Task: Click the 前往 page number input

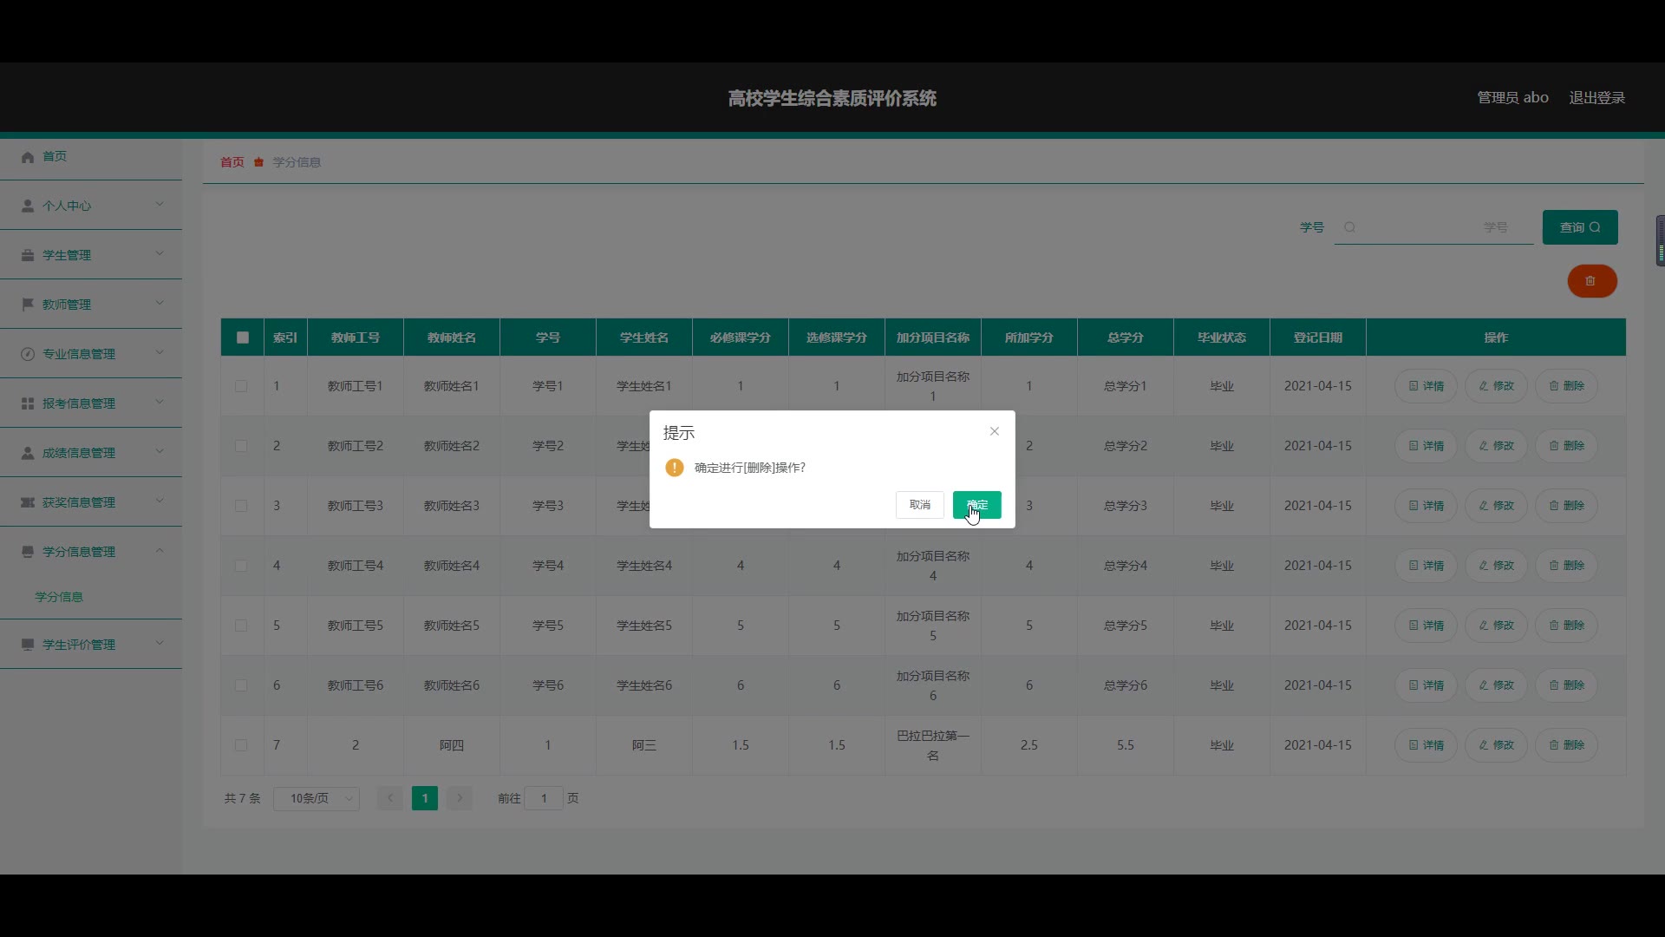Action: pyautogui.click(x=544, y=798)
